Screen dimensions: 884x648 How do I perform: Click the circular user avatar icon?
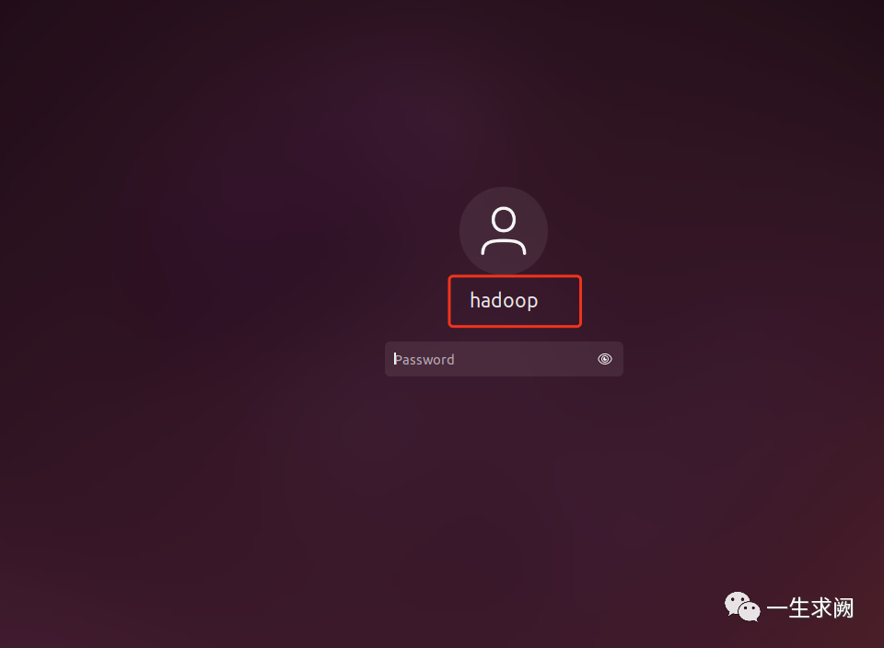[x=504, y=230]
